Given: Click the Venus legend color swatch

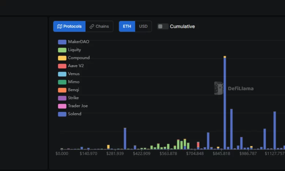Looking at the screenshot, I should (62, 74).
